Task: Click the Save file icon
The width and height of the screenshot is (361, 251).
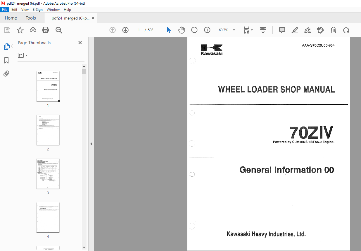Action: 7,30
